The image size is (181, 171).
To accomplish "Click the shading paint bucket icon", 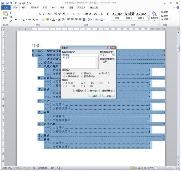I will click(96, 20).
